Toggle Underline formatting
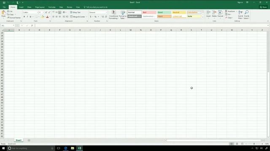Screen dimensions: 270x151 (30, 17)
